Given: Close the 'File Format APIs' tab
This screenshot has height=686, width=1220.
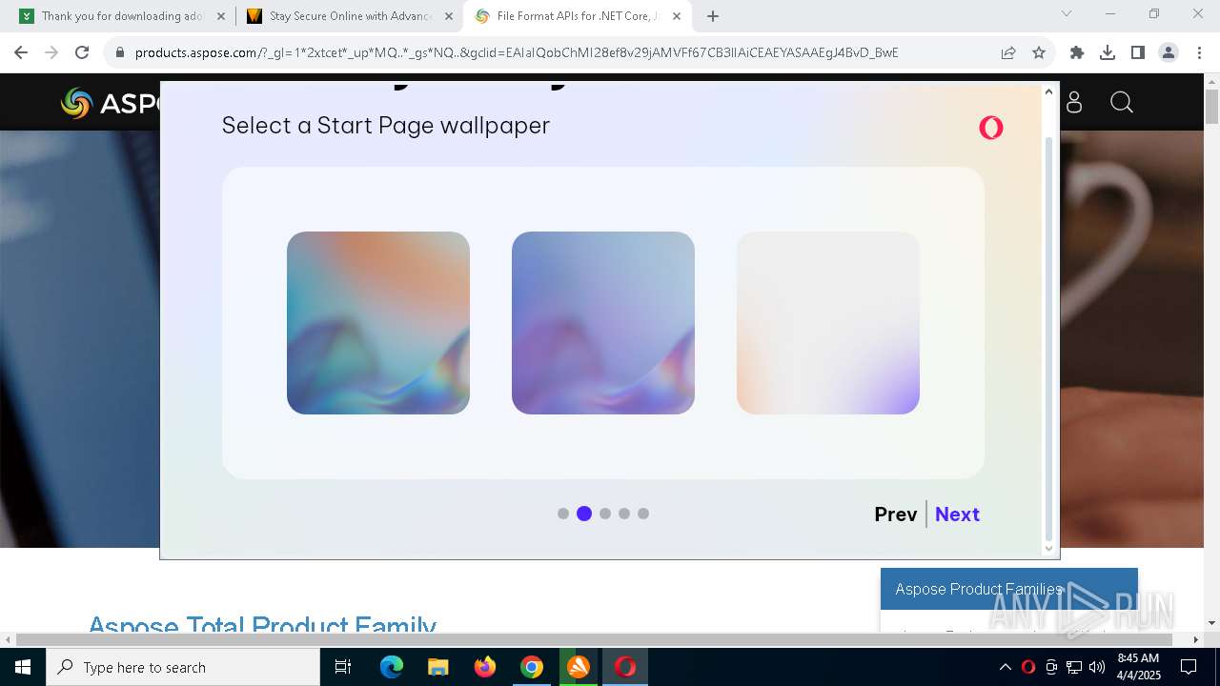Looking at the screenshot, I should 677,16.
